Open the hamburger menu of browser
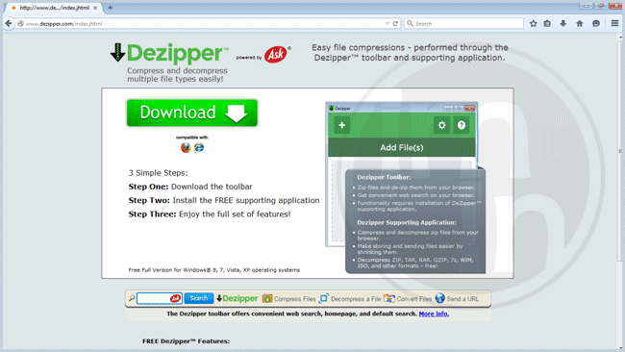 point(614,23)
